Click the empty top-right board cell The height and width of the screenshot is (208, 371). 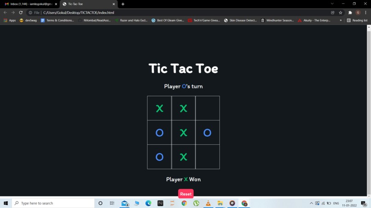(208, 108)
